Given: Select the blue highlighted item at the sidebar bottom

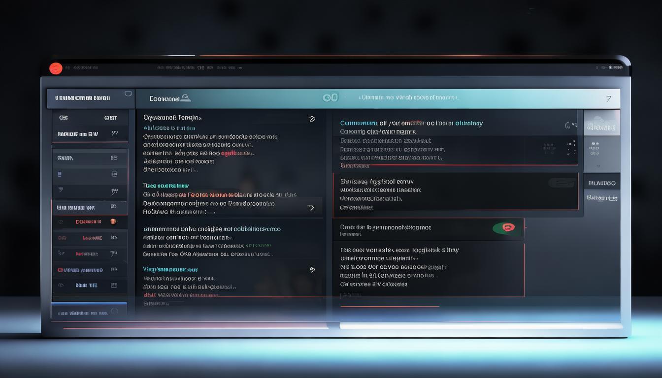Looking at the screenshot, I should [89, 312].
